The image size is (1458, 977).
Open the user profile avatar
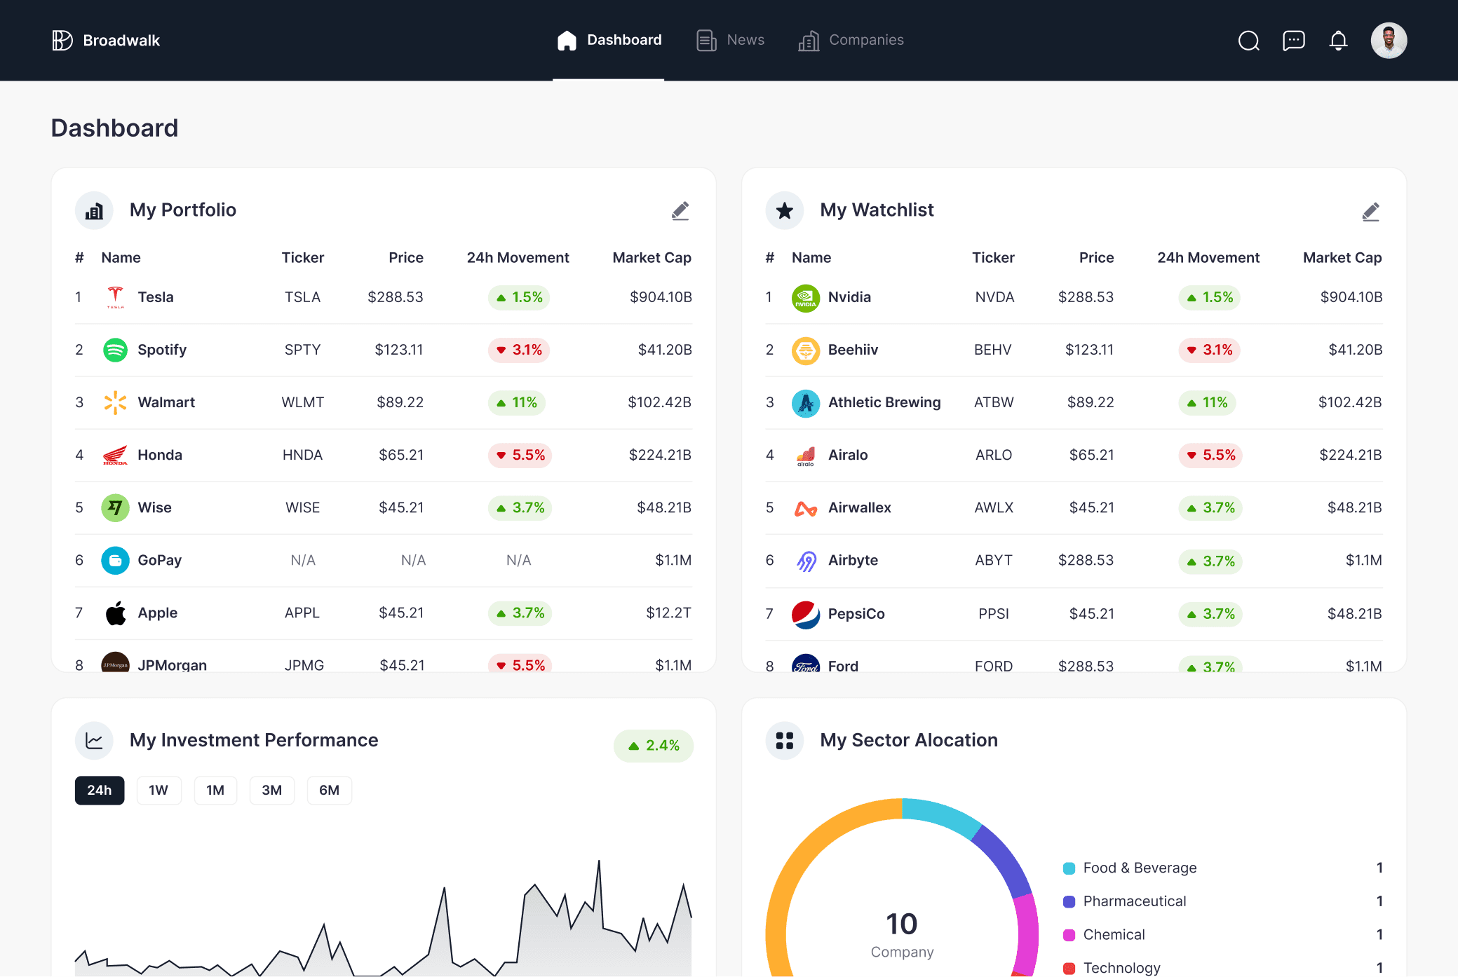coord(1389,41)
